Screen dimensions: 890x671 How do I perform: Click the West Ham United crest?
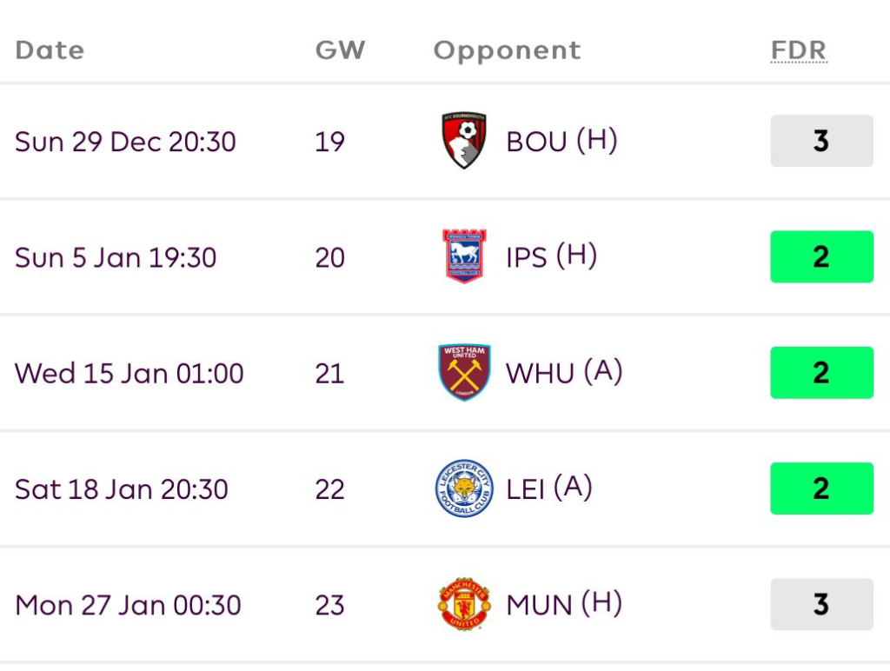pyautogui.click(x=464, y=373)
